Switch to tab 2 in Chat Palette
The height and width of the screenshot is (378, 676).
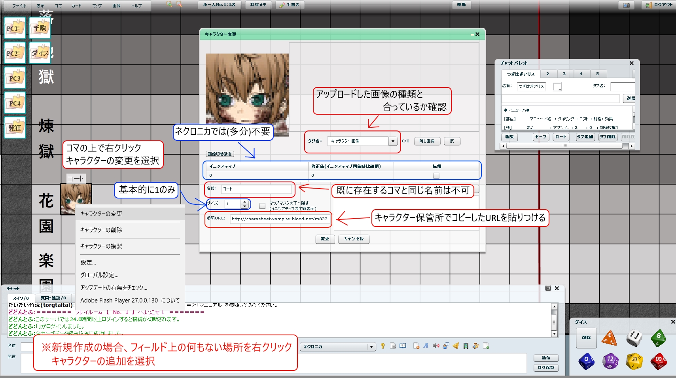coord(548,74)
